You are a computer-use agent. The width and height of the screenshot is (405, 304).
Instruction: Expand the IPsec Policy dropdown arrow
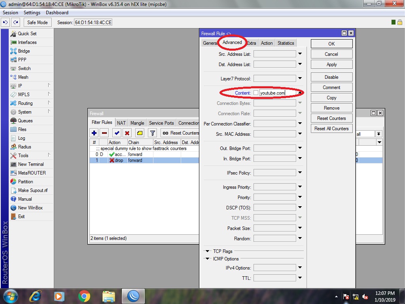click(x=300, y=173)
